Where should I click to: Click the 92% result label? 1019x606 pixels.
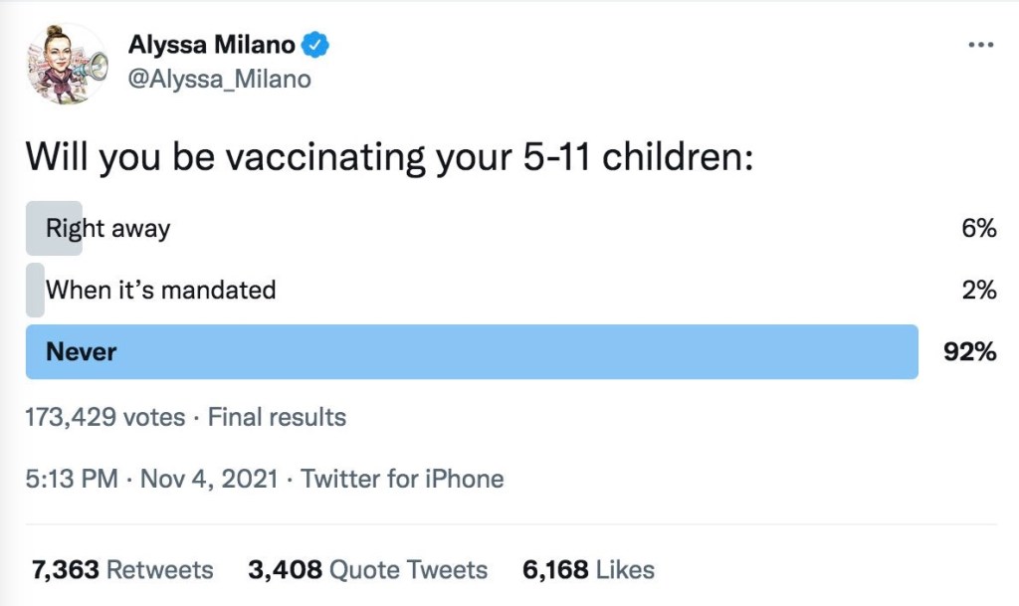pos(969,351)
